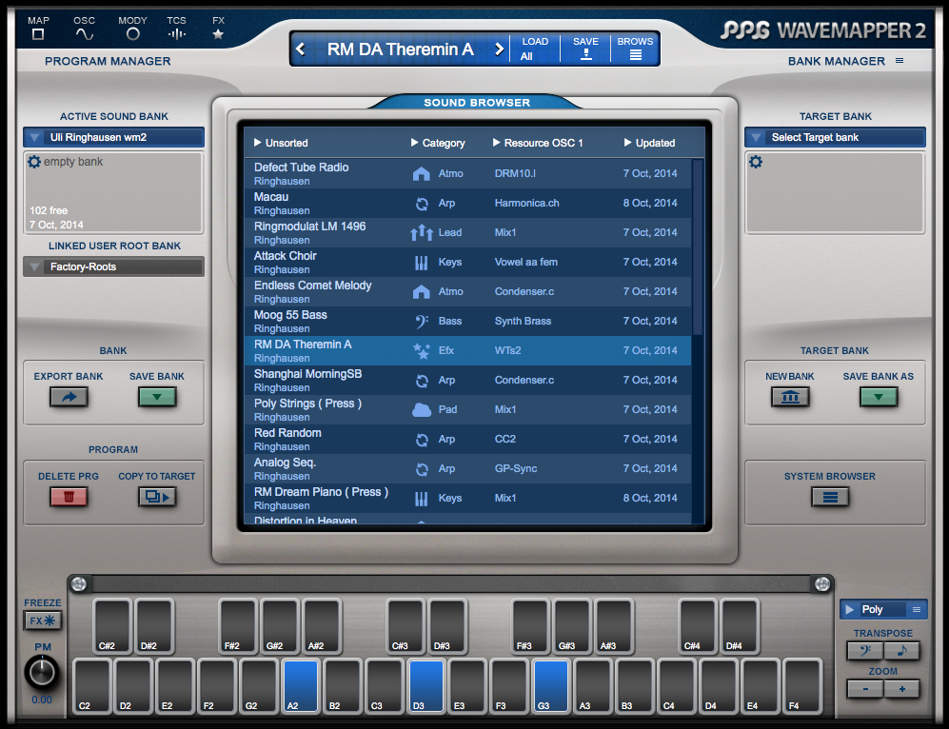The image size is (949, 729).
Task: Select the Moog 55 Bass sound
Action: click(x=468, y=322)
